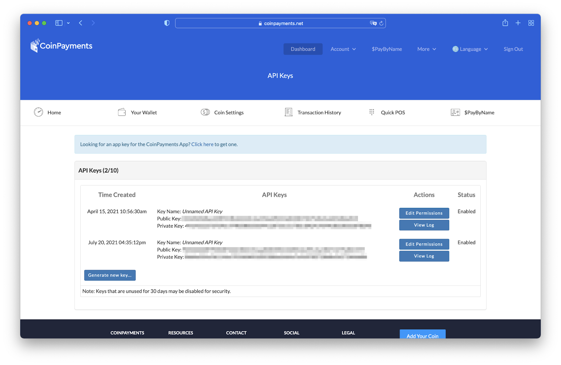
Task: Edit Permissions for the July 20 key
Action: [424, 244]
